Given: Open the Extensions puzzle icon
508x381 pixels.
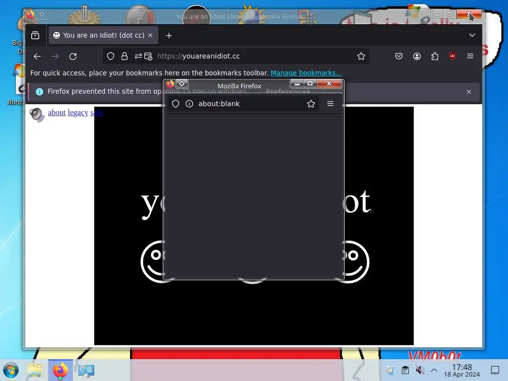Looking at the screenshot, I should click(435, 57).
